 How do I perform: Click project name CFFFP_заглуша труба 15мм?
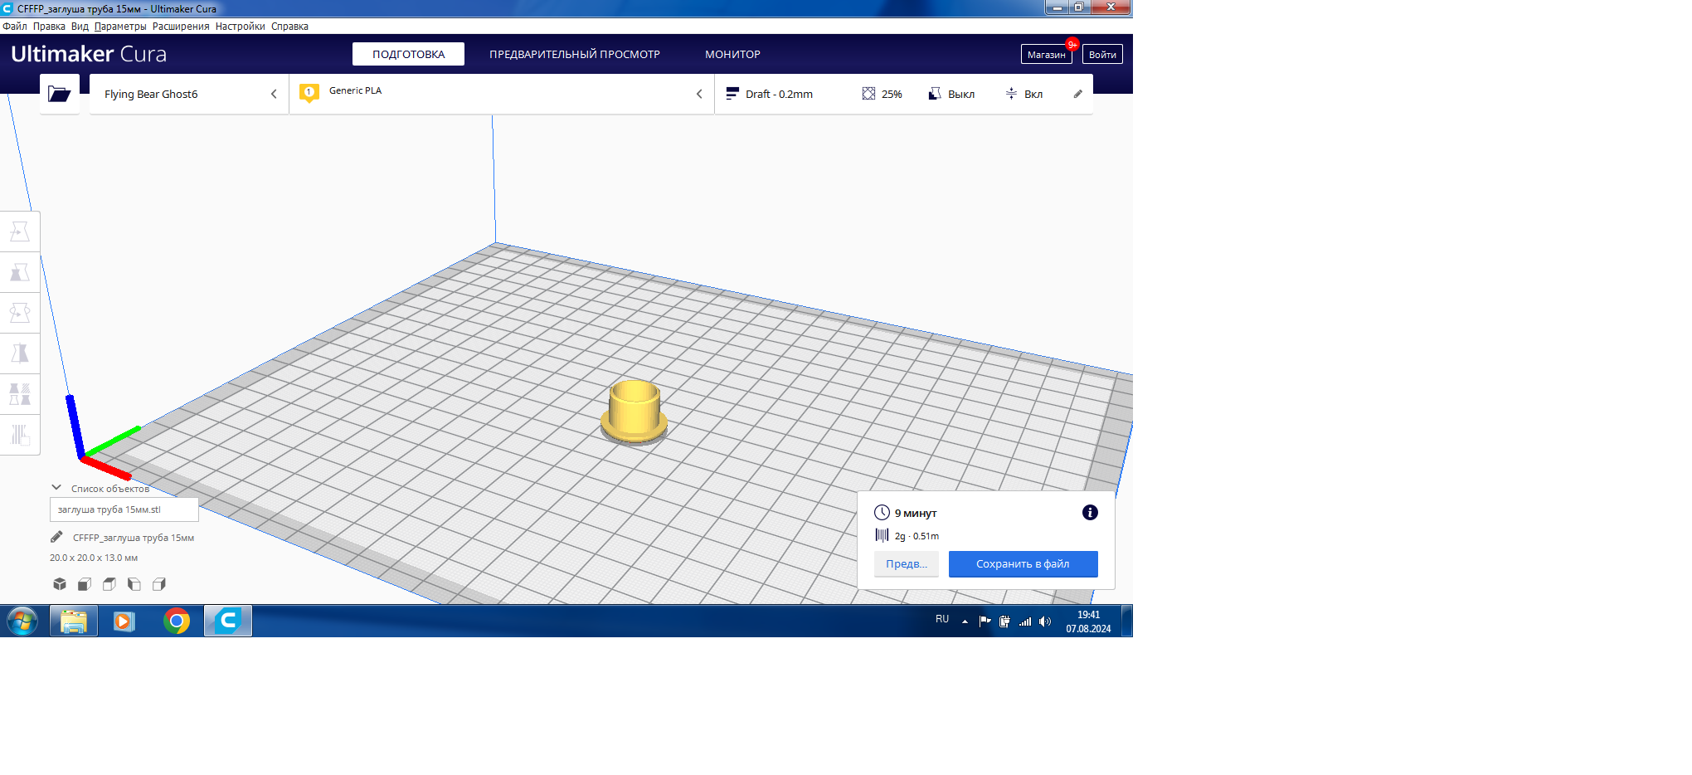pyautogui.click(x=134, y=538)
